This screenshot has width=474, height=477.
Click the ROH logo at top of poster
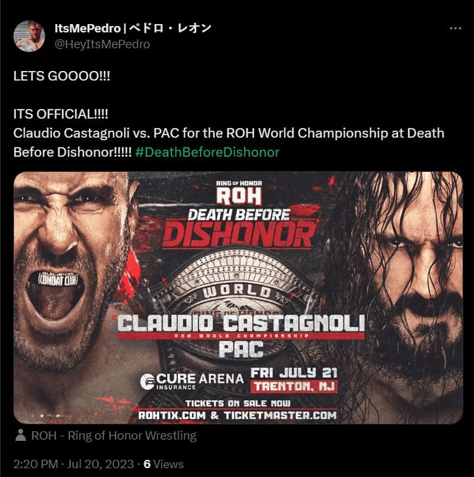tap(239, 193)
